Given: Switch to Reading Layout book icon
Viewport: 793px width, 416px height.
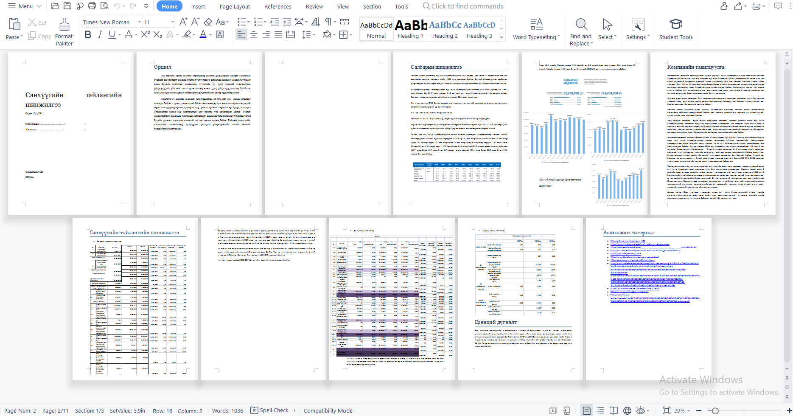Looking at the screenshot, I should tap(614, 410).
